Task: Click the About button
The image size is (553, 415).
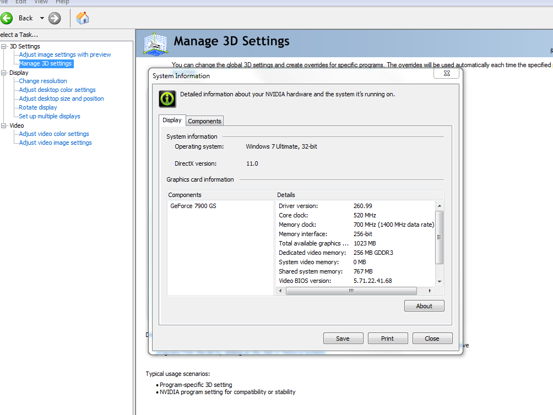Action: pos(424,306)
